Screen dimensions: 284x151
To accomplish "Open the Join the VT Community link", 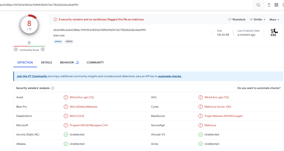I will pyautogui.click(x=32, y=76).
